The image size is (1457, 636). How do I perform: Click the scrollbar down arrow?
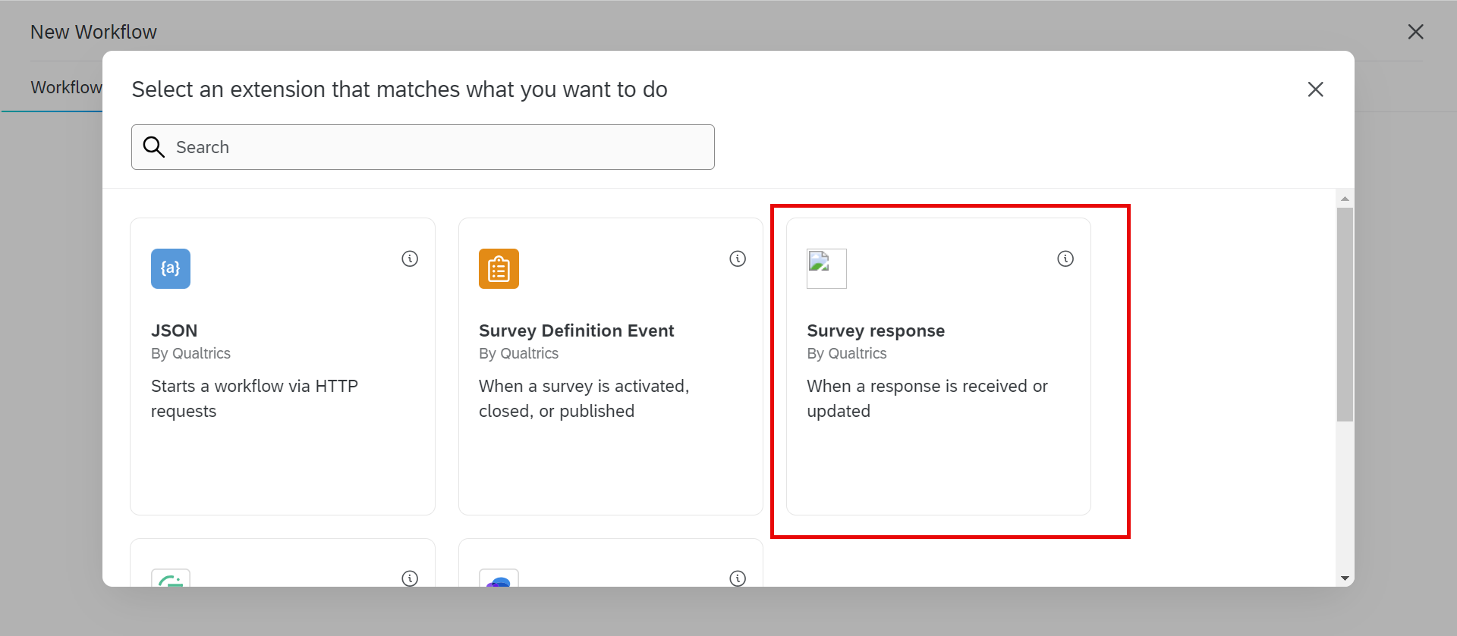pyautogui.click(x=1345, y=578)
